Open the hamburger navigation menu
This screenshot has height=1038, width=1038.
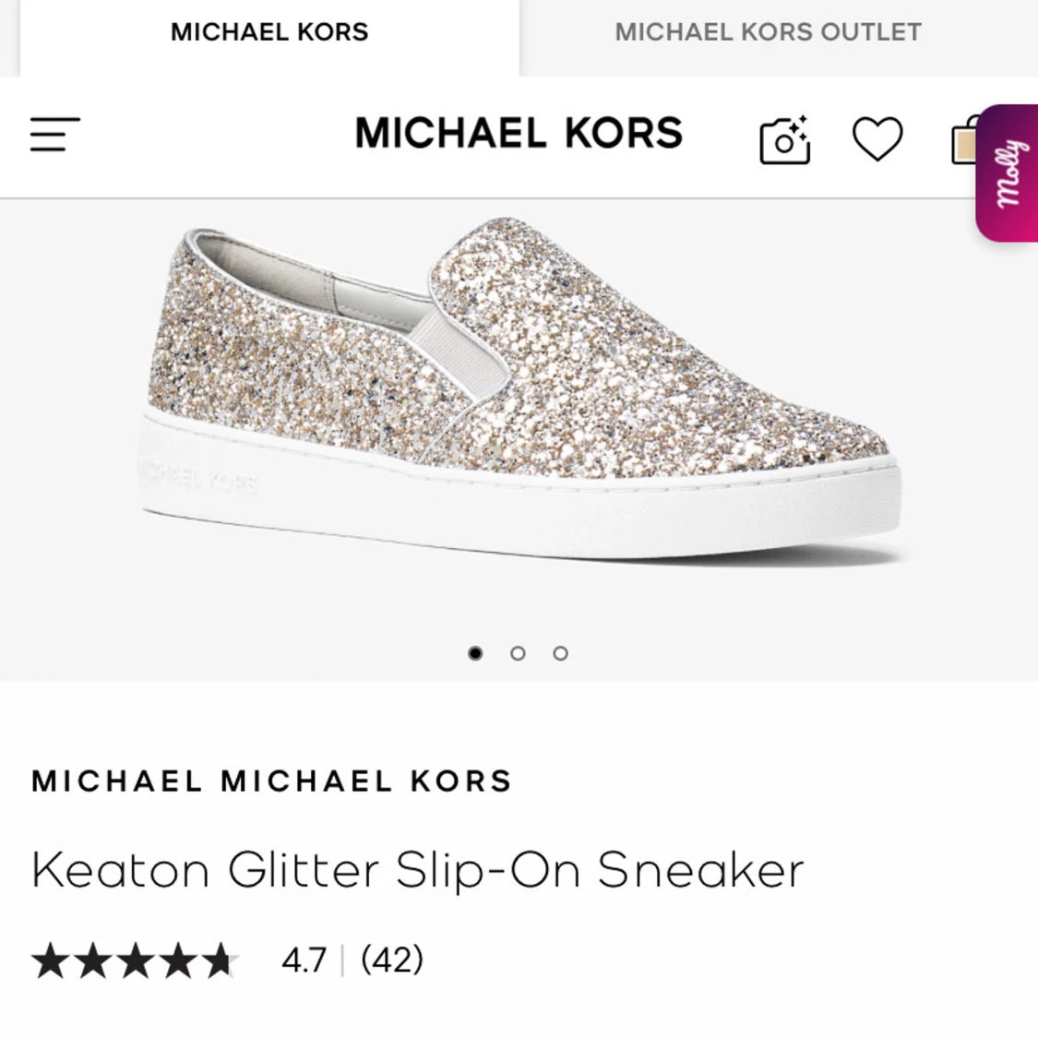pos(55,135)
